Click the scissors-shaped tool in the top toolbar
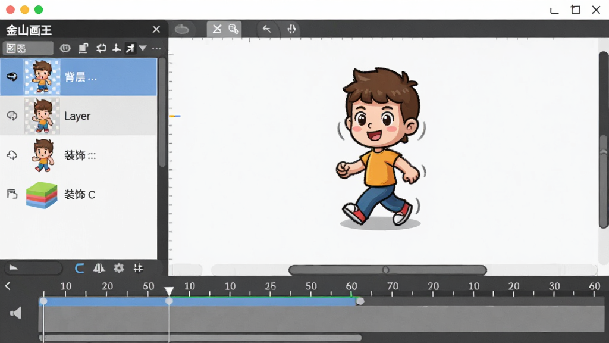 (x=216, y=29)
